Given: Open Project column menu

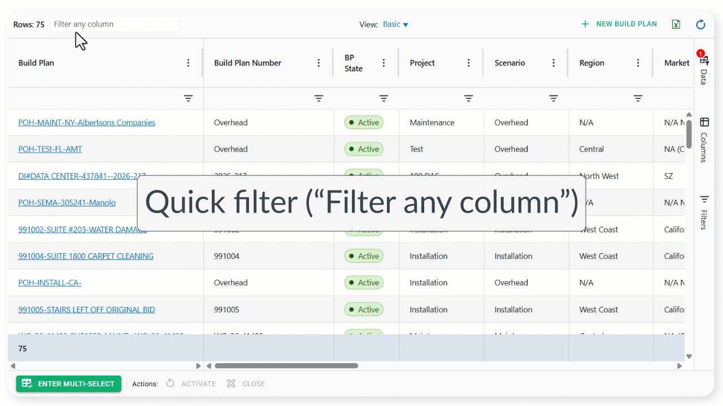Looking at the screenshot, I should click(x=469, y=63).
